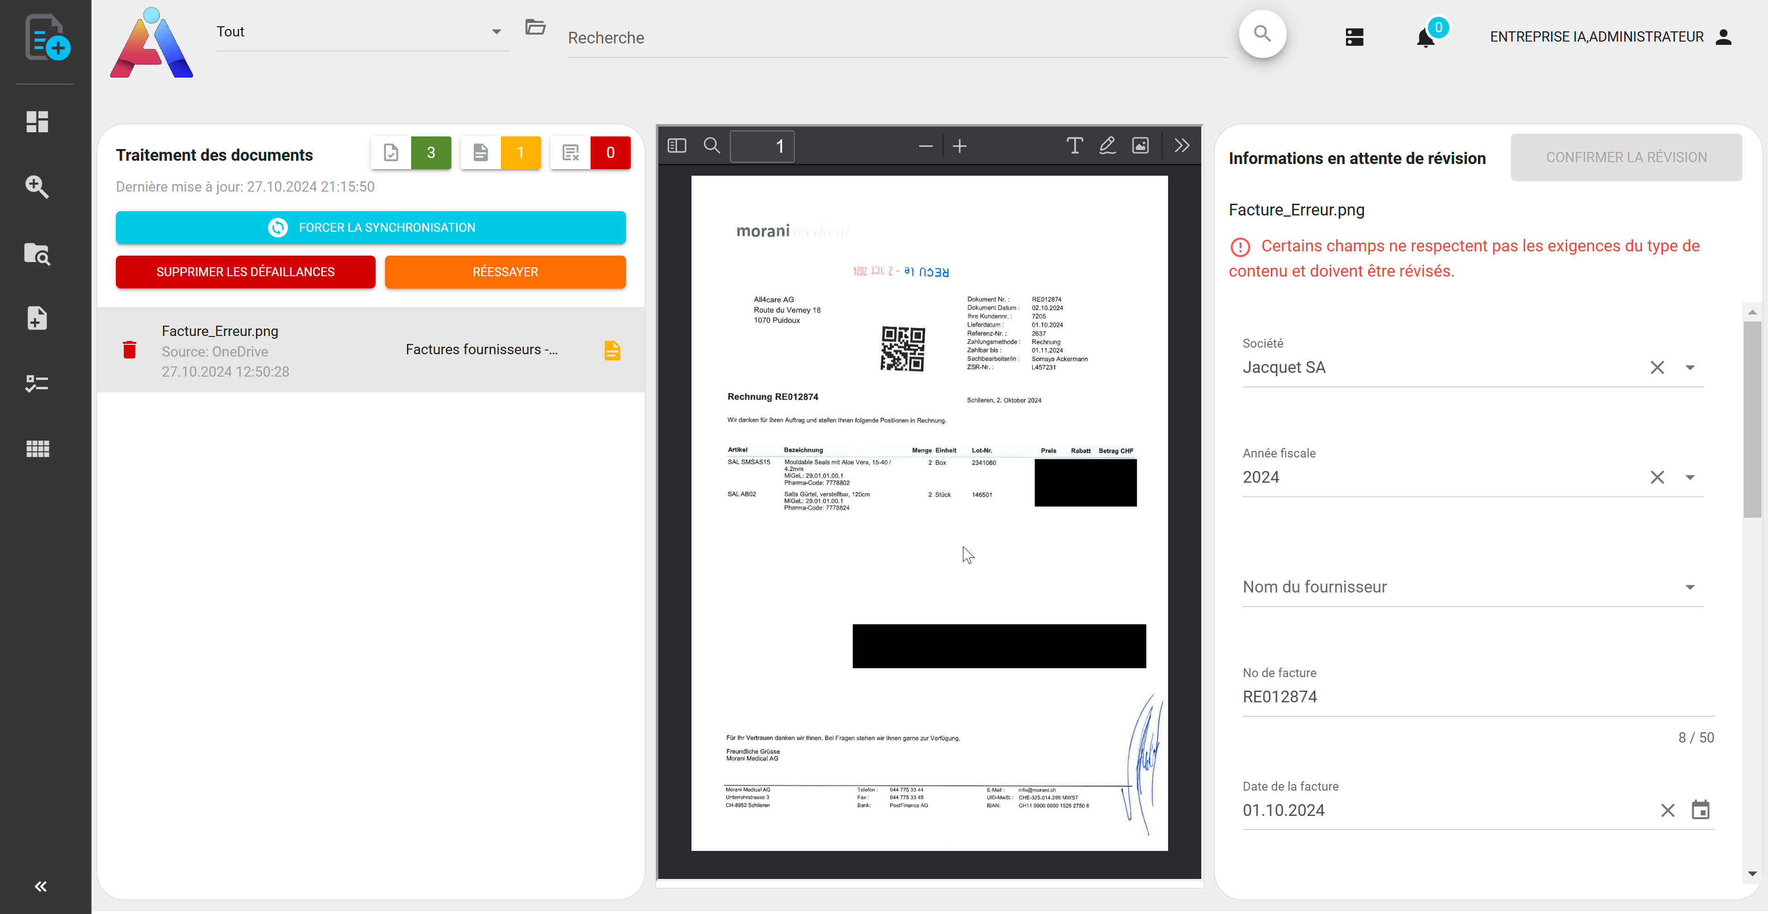Zoom in with the plus button
Screen dimensions: 1768x914
[x=960, y=146]
